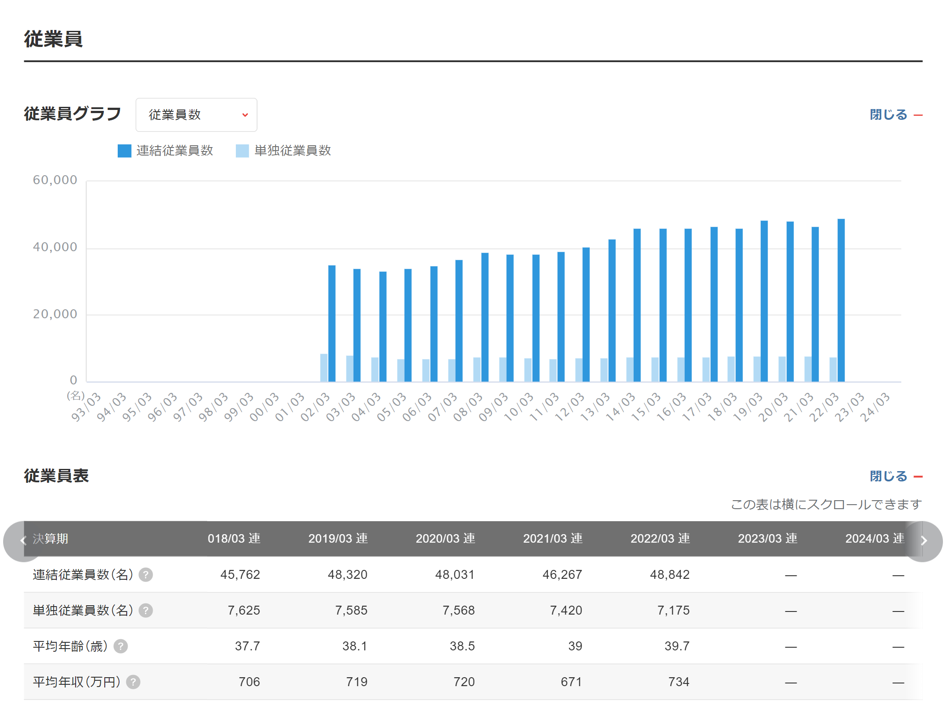Click average age value 38.1
951x721 pixels.
click(x=355, y=646)
